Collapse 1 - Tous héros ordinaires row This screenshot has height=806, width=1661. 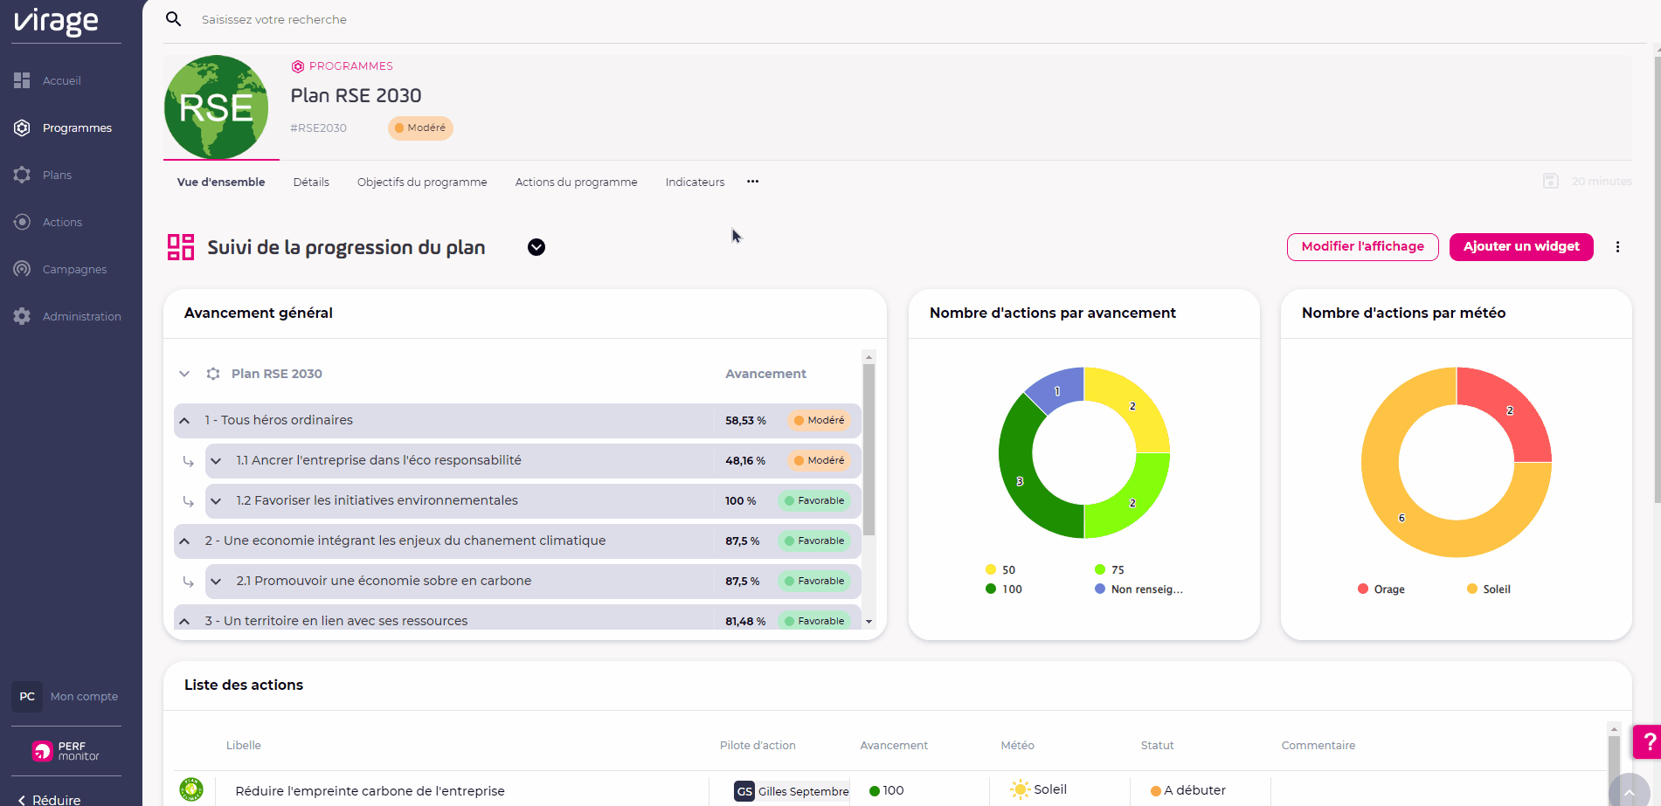(184, 421)
